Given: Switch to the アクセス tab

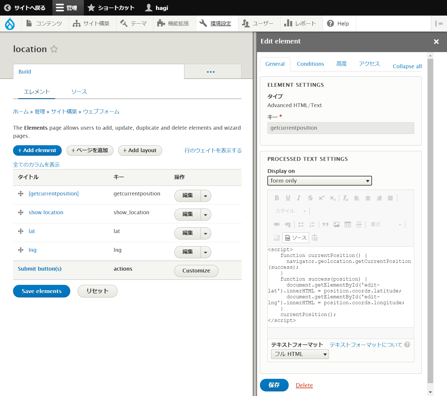Looking at the screenshot, I should click(x=369, y=64).
